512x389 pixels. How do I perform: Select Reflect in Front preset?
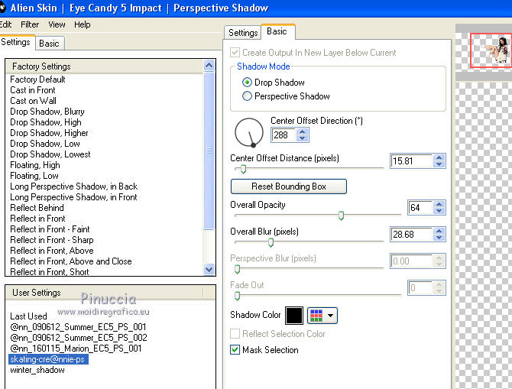click(37, 219)
